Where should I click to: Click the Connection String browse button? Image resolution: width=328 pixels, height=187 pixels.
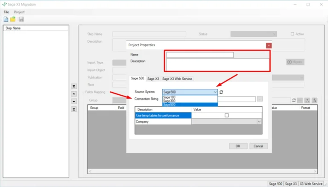260,99
